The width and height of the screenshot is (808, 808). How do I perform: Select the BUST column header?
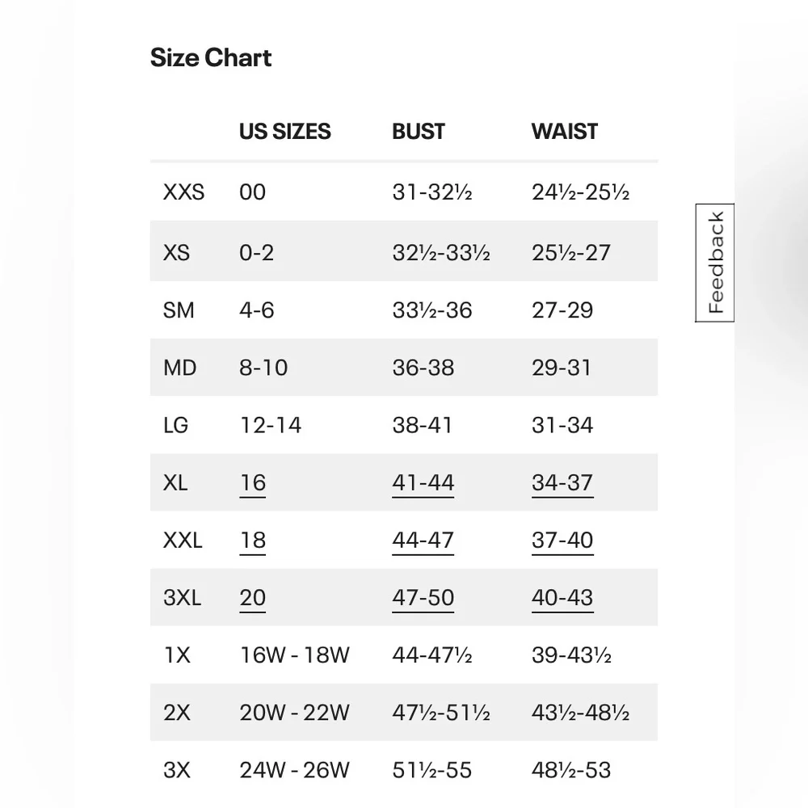(x=419, y=131)
